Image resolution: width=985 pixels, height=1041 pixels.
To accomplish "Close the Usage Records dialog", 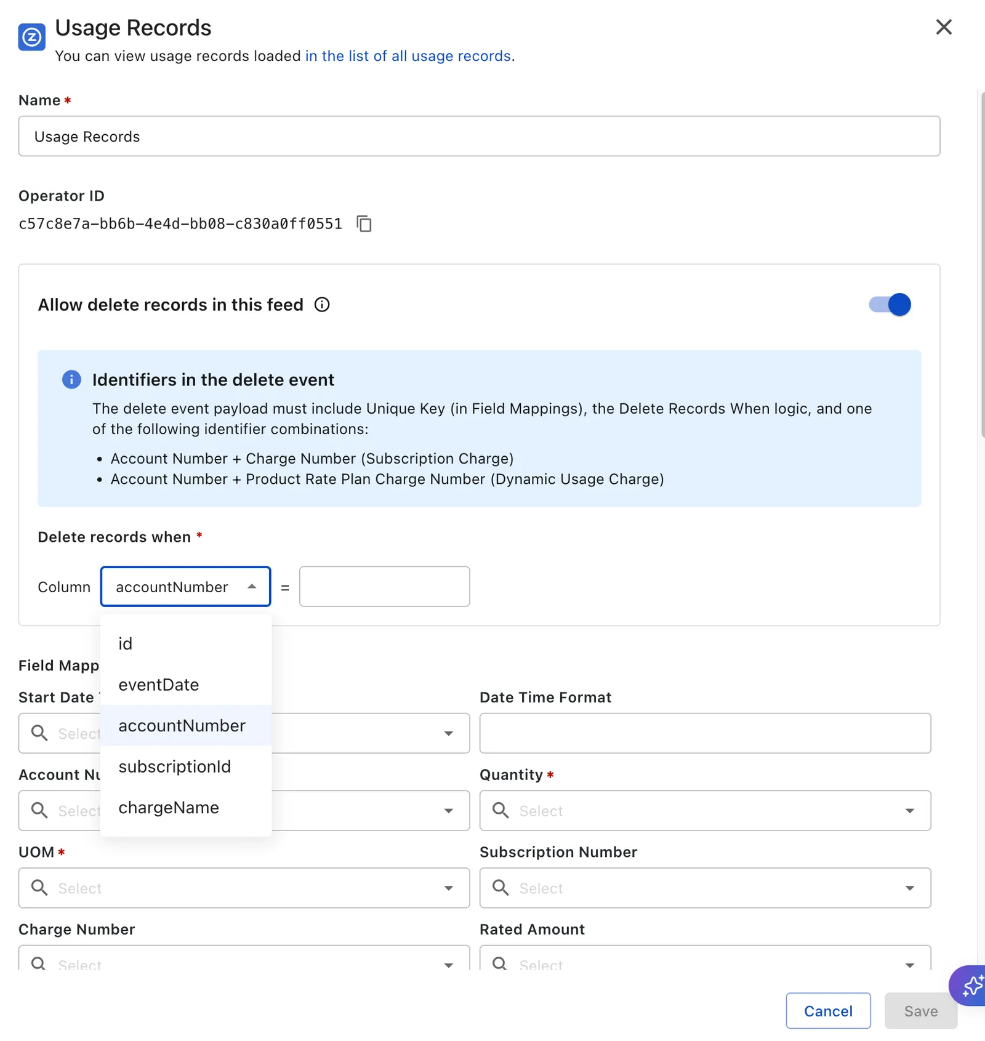I will click(944, 27).
